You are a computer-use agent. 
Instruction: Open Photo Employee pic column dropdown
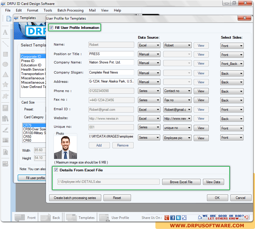[x=177, y=138]
